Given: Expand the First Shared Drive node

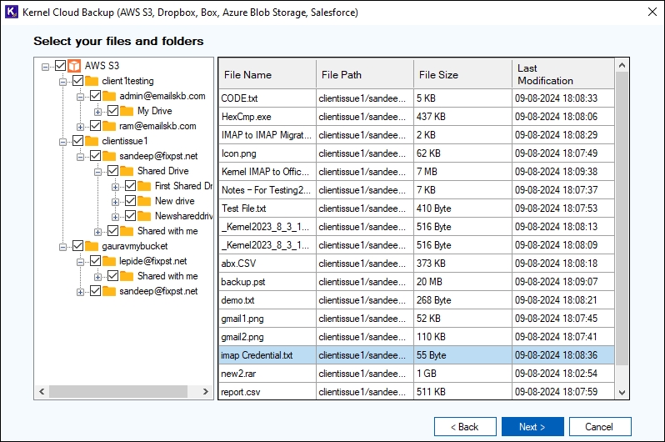Looking at the screenshot, I should click(115, 187).
